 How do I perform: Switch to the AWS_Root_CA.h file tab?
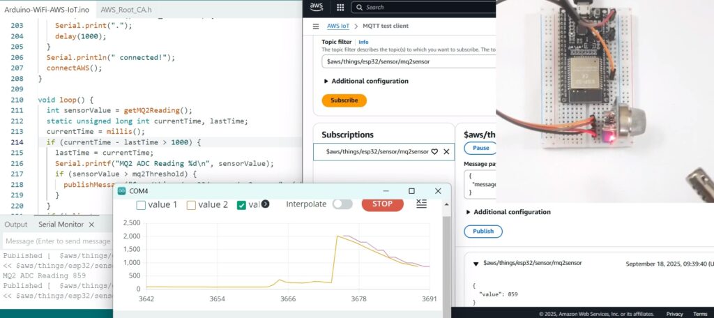(126, 9)
